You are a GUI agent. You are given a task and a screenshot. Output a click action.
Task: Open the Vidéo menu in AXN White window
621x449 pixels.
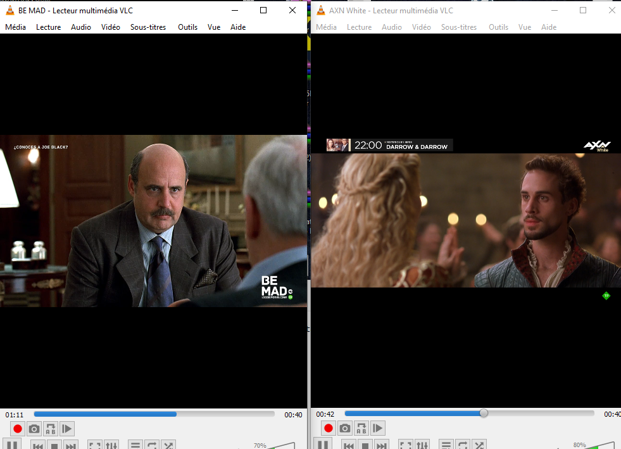pos(422,27)
